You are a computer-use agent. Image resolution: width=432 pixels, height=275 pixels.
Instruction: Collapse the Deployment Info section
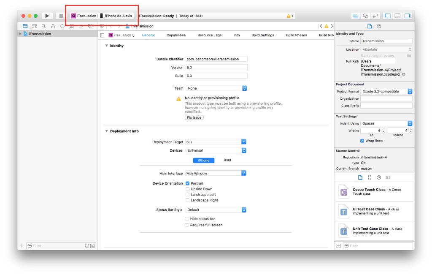[106, 131]
